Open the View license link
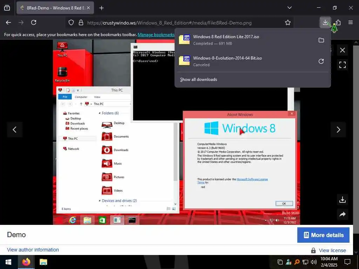The width and height of the screenshot is (359, 269). [x=332, y=250]
